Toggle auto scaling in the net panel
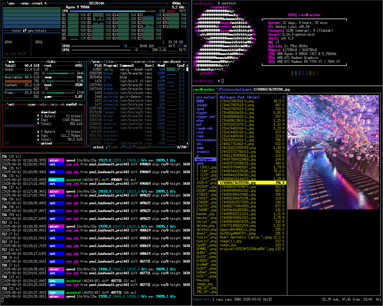 43,105
